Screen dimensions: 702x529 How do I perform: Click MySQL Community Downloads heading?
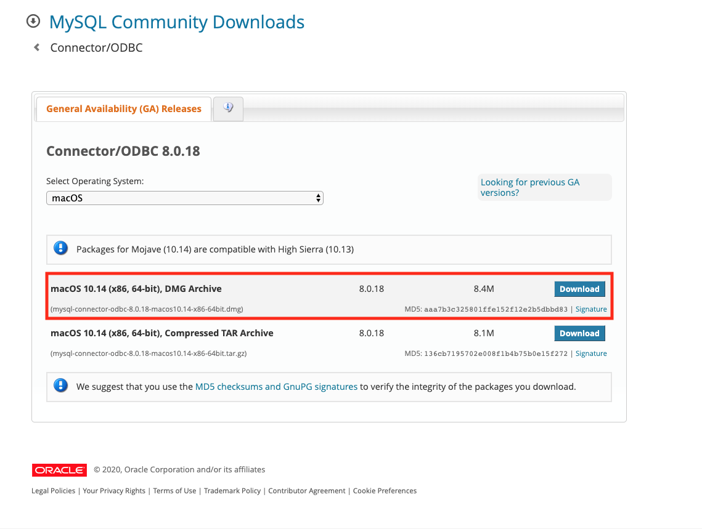click(177, 22)
